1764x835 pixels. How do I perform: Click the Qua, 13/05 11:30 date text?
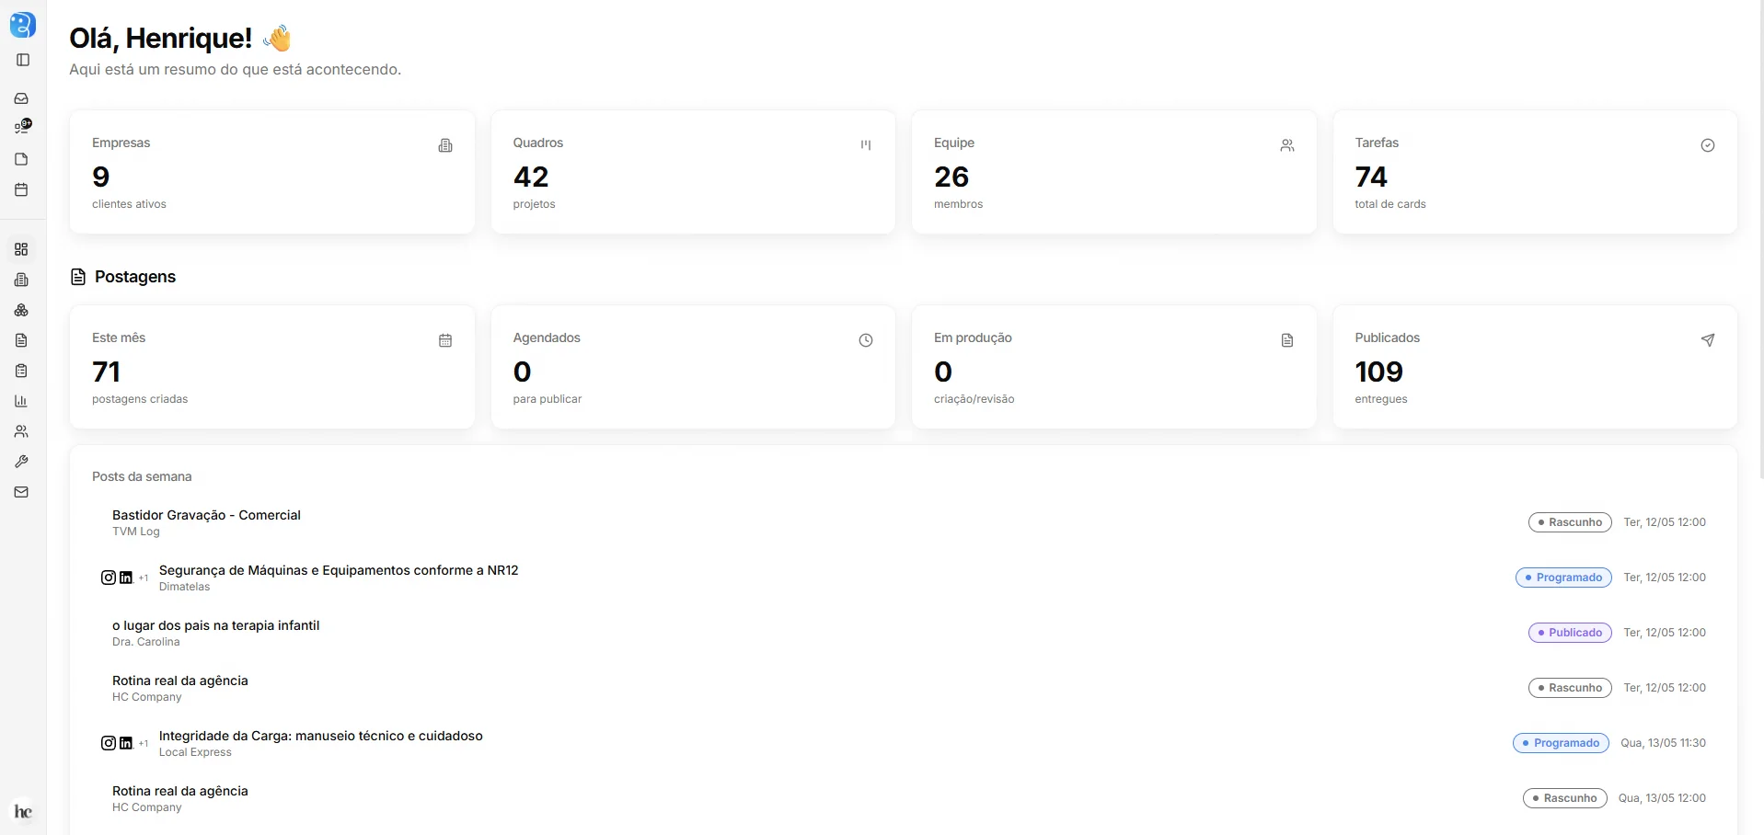click(1663, 743)
